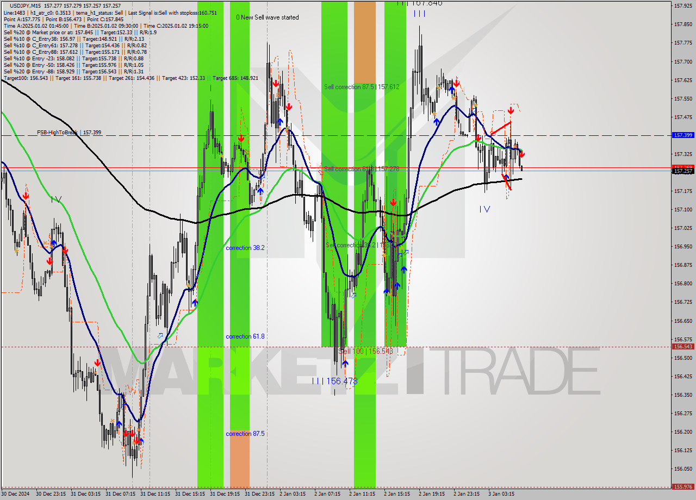The width and height of the screenshot is (696, 500).
Task: Click the 157.850 price axis value
Action: click(682, 24)
